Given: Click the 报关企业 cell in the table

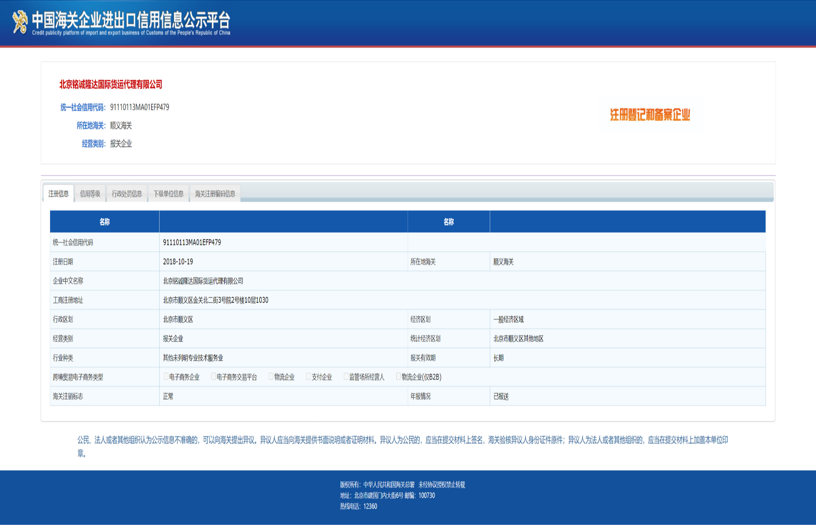Looking at the screenshot, I should tap(283, 338).
